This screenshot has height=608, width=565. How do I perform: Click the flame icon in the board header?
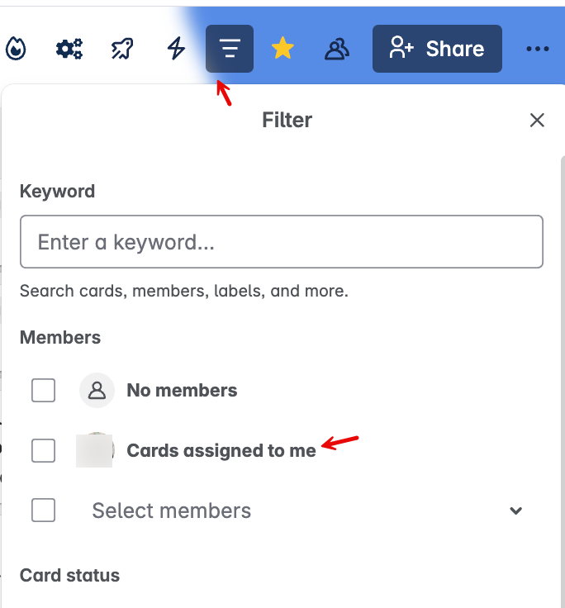[14, 50]
